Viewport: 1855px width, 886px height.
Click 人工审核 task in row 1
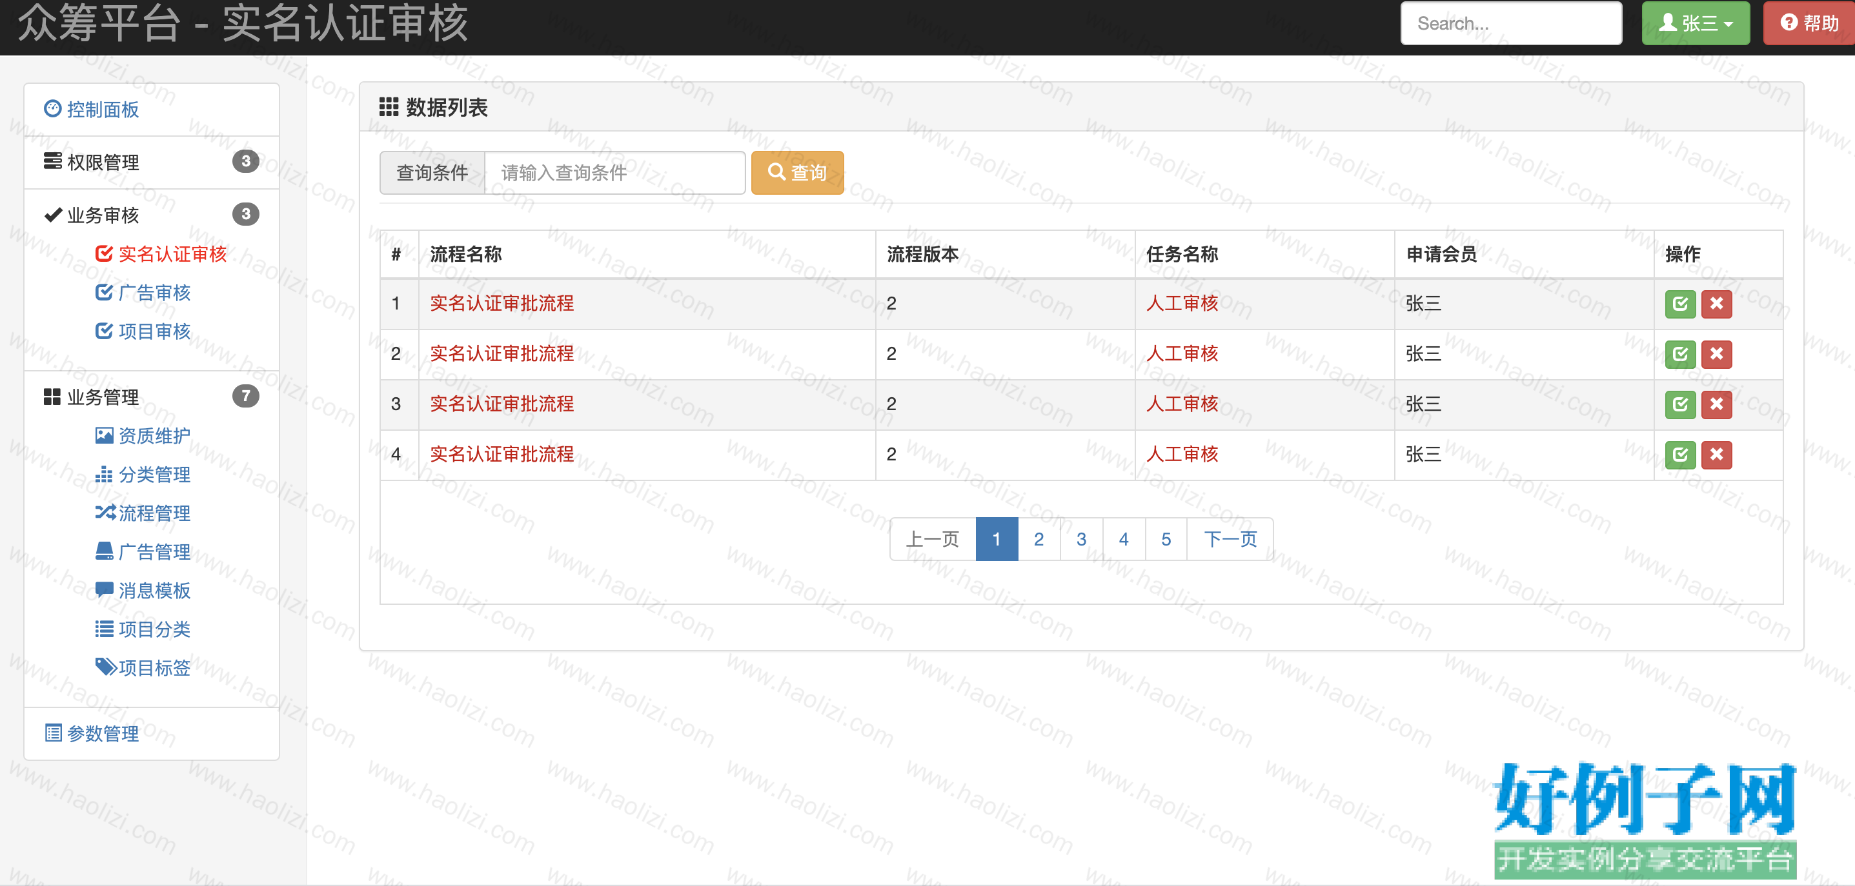(x=1182, y=304)
